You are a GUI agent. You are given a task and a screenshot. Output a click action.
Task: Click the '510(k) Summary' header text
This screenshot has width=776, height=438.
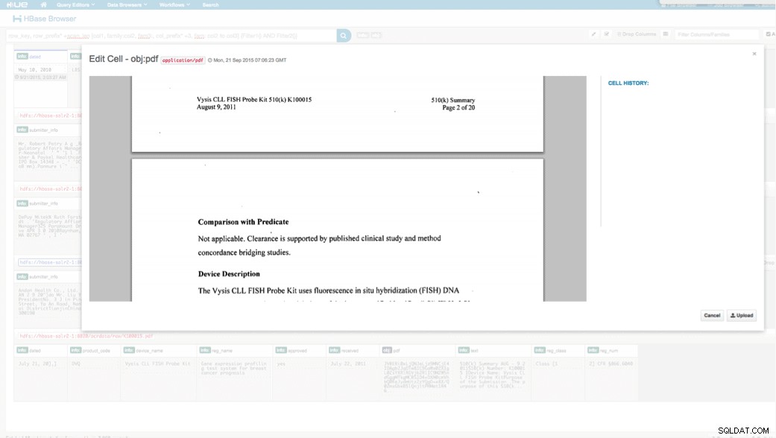(x=452, y=100)
